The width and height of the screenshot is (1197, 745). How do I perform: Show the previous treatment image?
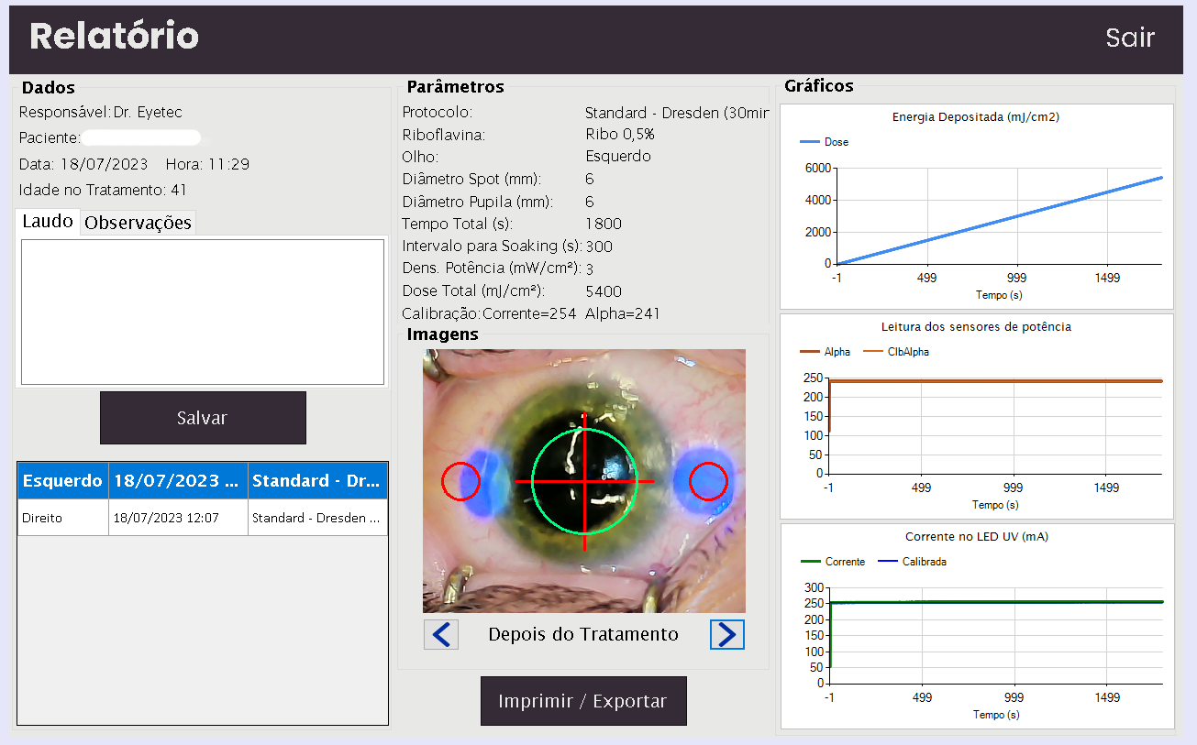pyautogui.click(x=441, y=634)
